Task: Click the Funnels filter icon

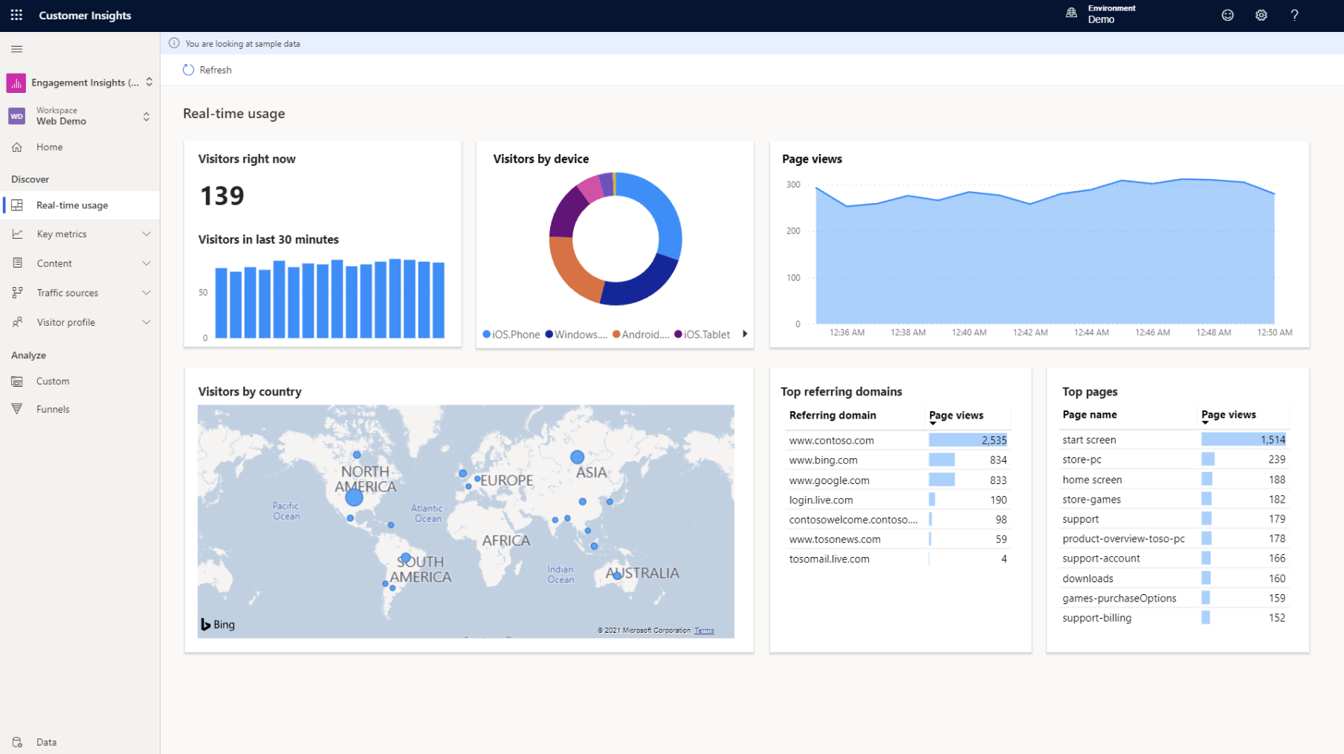Action: pyautogui.click(x=17, y=409)
